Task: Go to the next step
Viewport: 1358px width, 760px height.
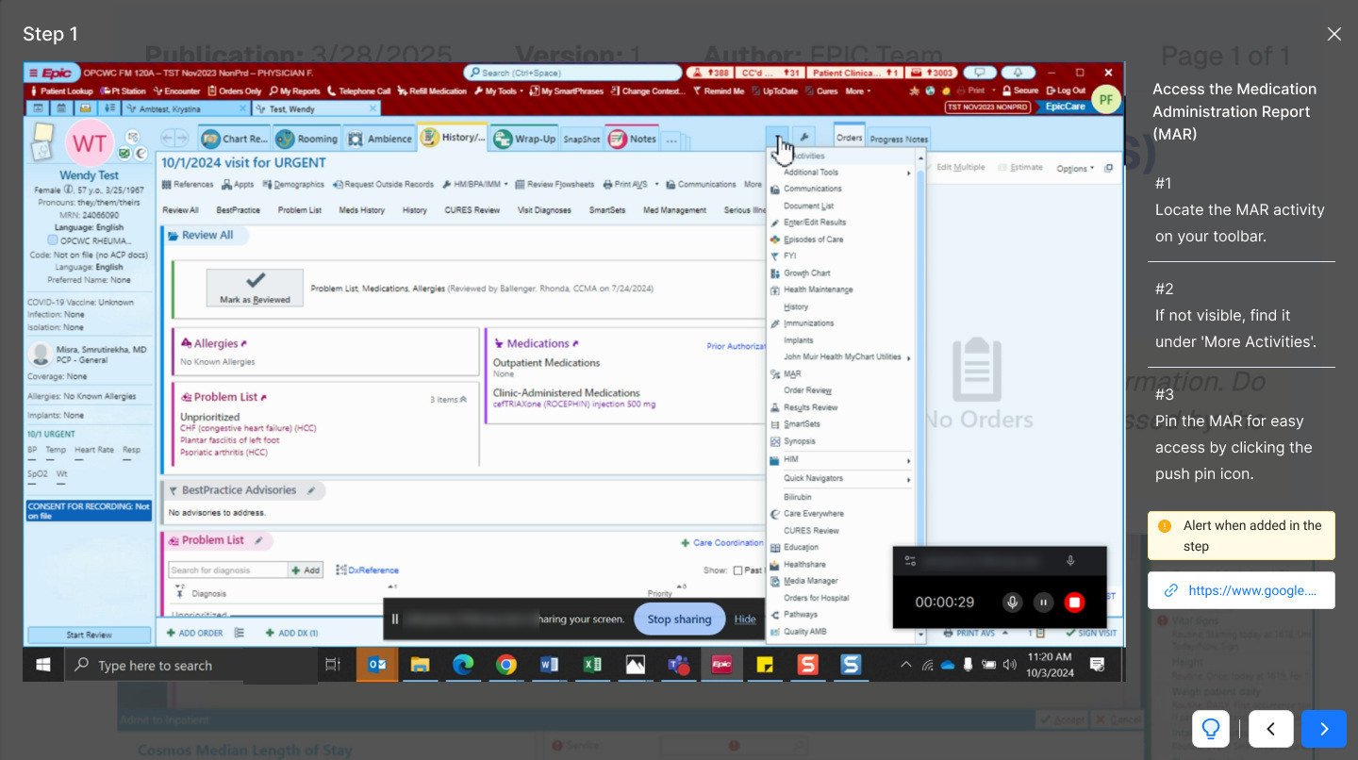Action: (x=1323, y=729)
